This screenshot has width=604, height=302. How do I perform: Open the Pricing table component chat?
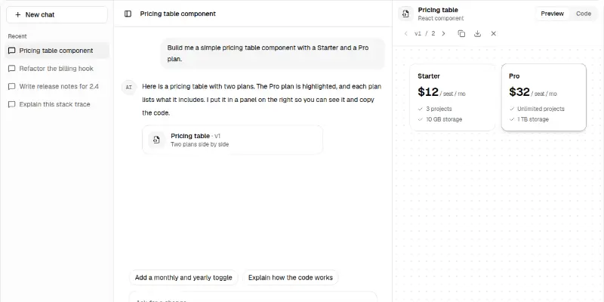57,51
